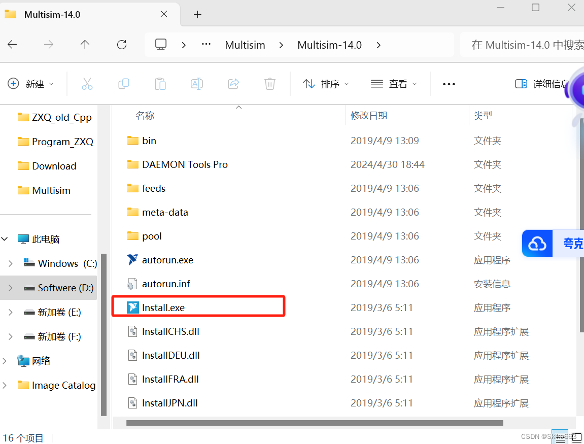The image size is (584, 444).
Task: Select Program_ZXQ folder in sidebar
Action: point(55,142)
